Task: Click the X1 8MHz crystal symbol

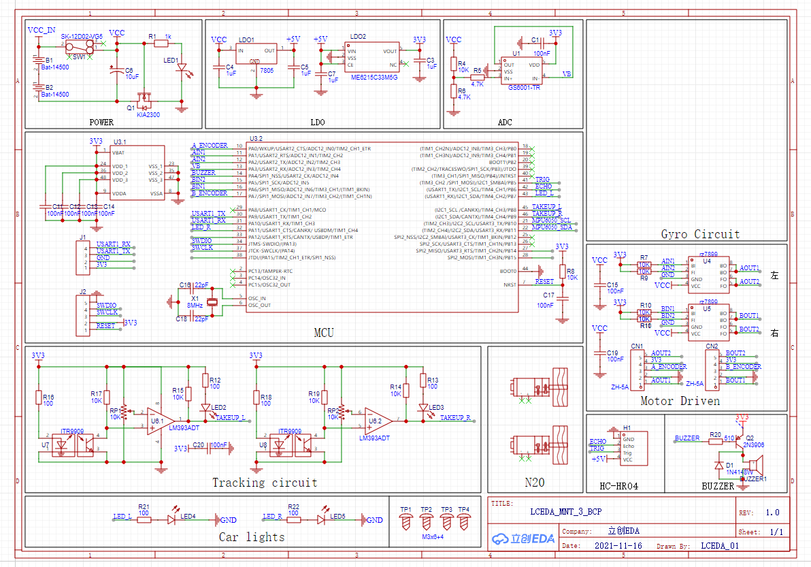Action: [x=212, y=302]
